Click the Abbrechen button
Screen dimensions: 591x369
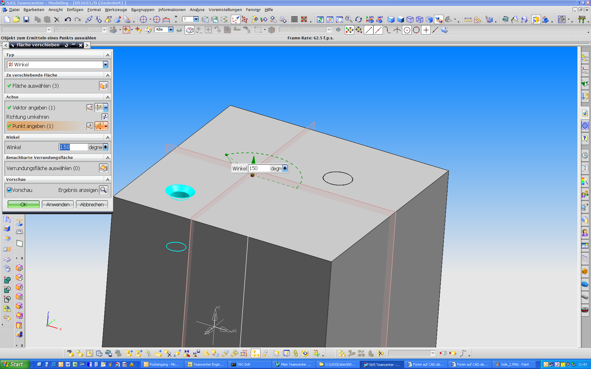pos(92,204)
